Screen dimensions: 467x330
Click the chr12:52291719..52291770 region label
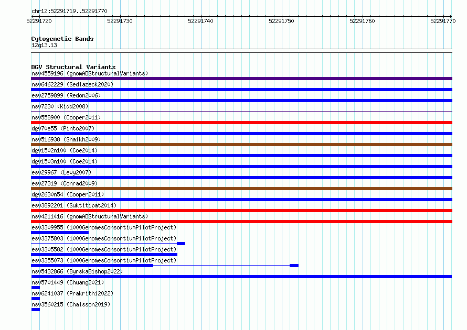(69, 11)
